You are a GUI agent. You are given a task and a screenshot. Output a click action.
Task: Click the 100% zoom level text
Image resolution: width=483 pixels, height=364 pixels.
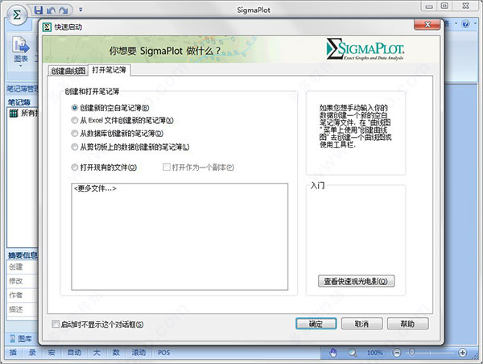click(x=374, y=353)
